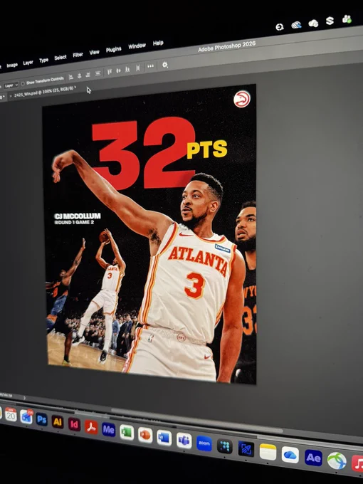This screenshot has height=484, width=363.
Task: Open options bar gear settings icon
Action: tap(165, 65)
